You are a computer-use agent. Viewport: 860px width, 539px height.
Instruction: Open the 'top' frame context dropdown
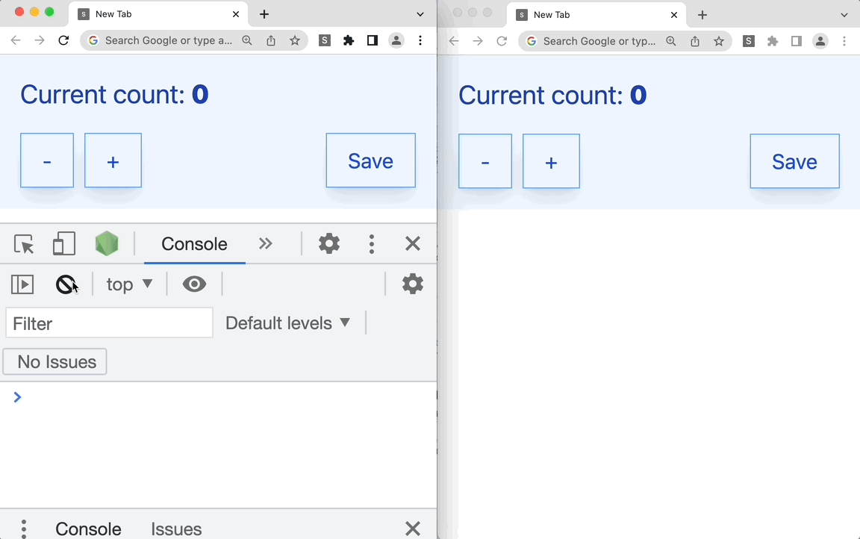pos(128,284)
